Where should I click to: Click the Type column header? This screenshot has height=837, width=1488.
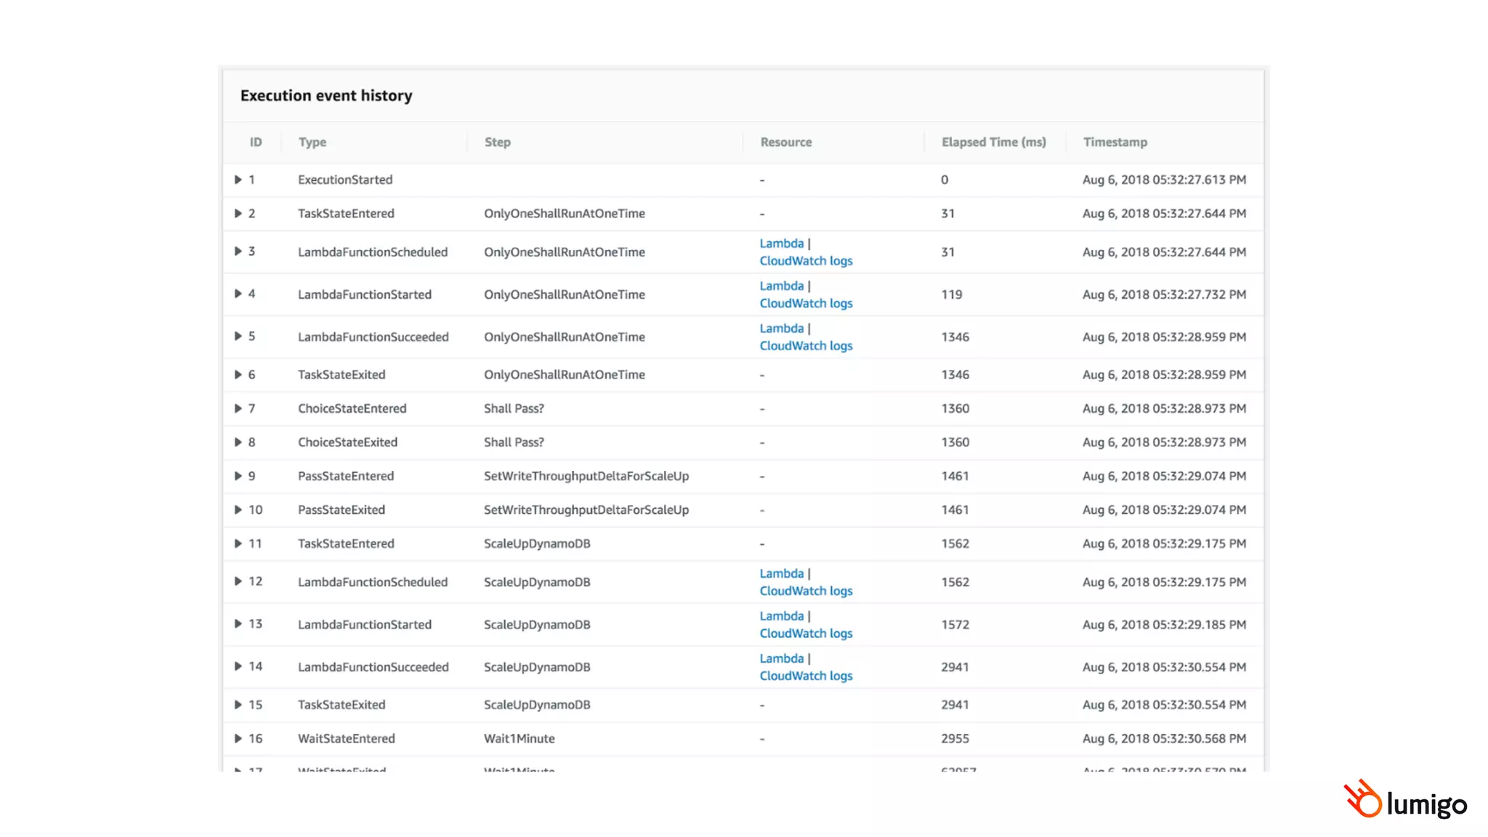tap(312, 142)
